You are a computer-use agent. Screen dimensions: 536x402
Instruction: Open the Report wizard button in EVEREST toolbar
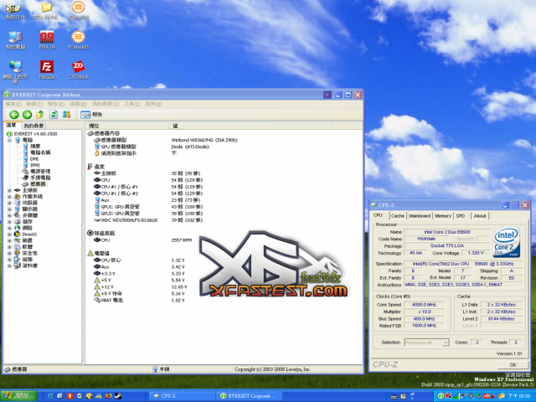click(91, 115)
